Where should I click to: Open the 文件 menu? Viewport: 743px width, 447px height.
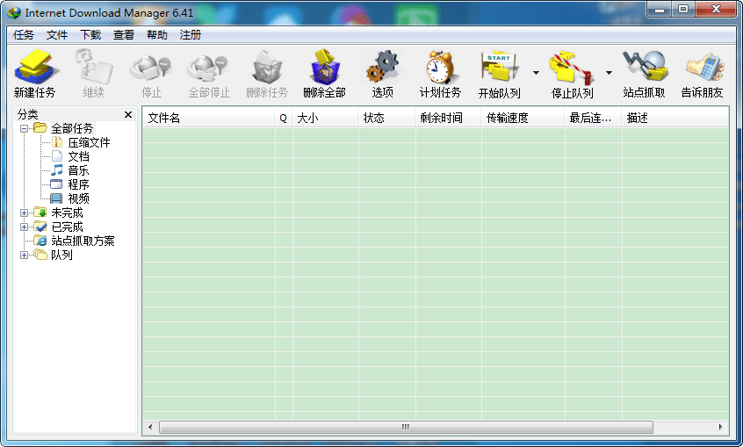[x=57, y=34]
